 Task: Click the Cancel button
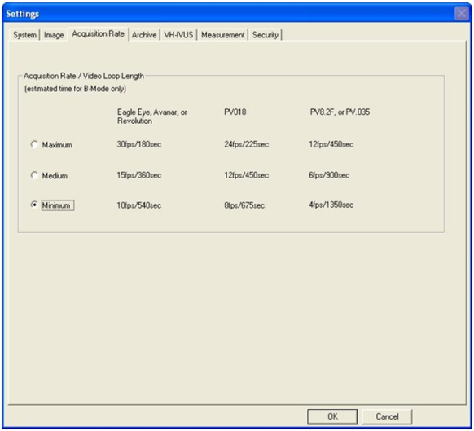pos(387,416)
